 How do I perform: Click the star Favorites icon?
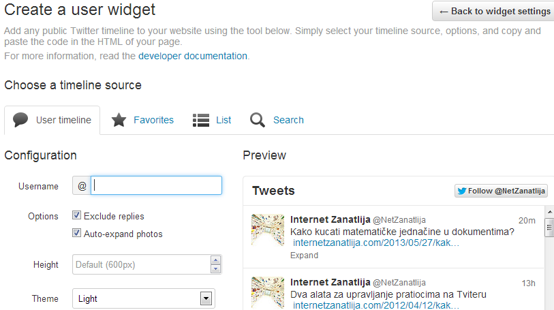[x=119, y=120]
